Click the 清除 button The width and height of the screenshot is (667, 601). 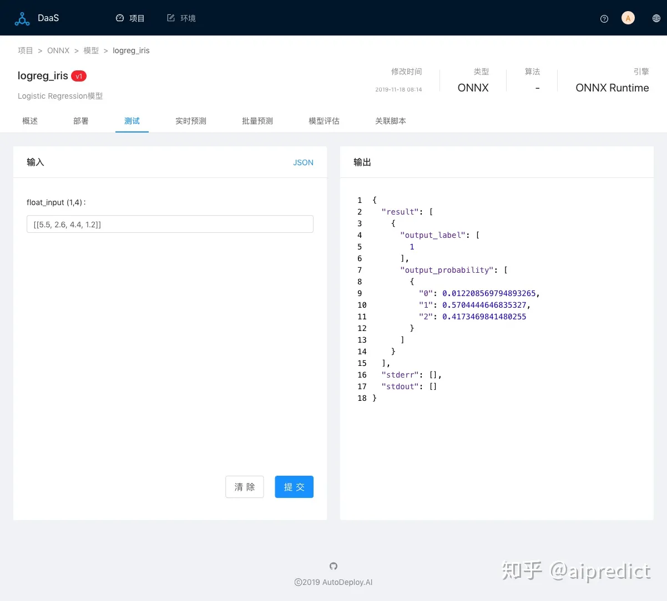tap(245, 487)
